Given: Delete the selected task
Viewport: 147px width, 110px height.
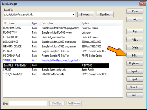Looking at the screenshot, I should point(135,47).
